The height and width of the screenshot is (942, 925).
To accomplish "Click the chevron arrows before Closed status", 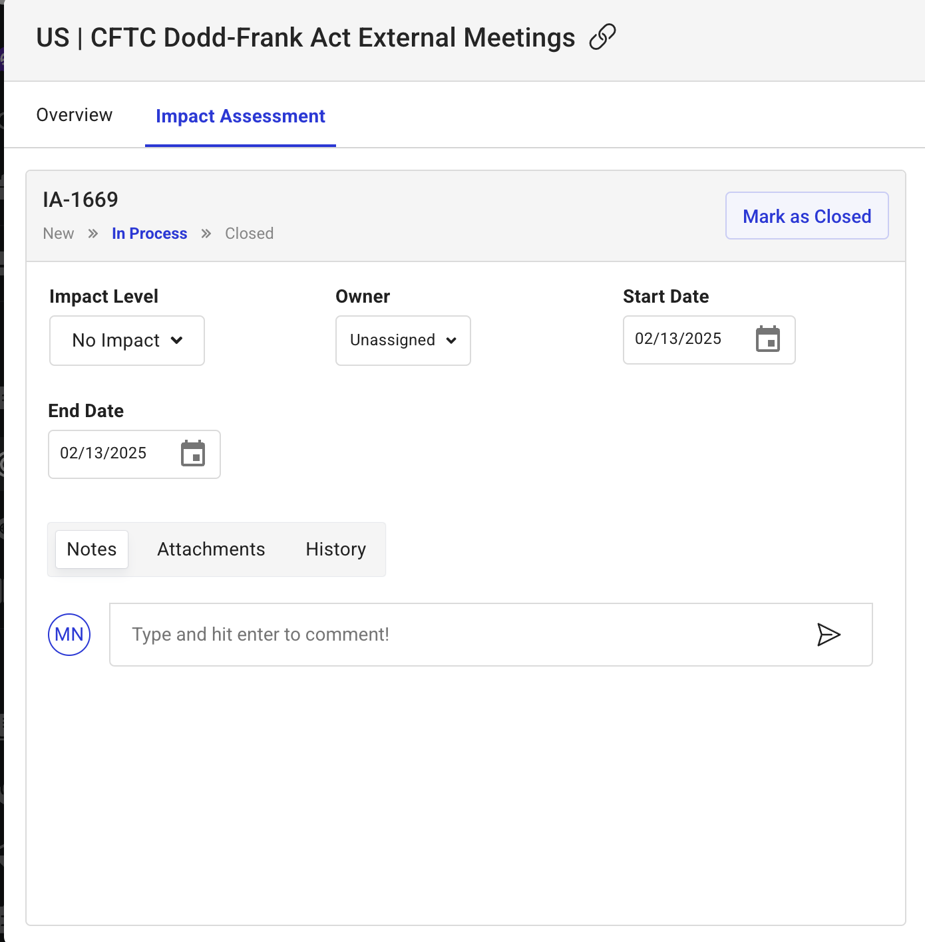I will tap(206, 234).
